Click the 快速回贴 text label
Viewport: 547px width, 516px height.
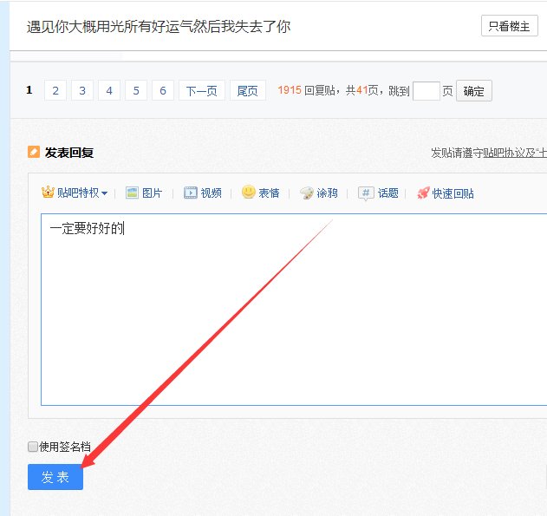[453, 193]
